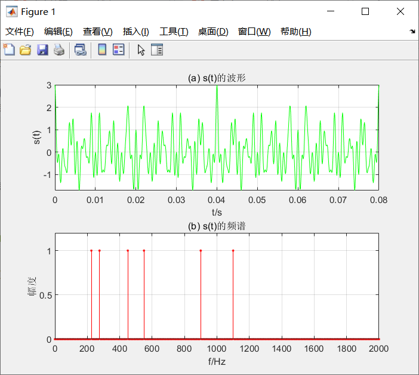The height and width of the screenshot is (375, 419).
Task: Open the 查看(V) menu
Action: click(97, 32)
